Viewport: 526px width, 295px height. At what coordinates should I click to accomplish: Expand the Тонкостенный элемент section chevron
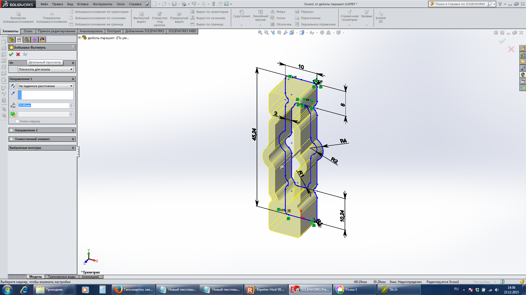pyautogui.click(x=73, y=139)
